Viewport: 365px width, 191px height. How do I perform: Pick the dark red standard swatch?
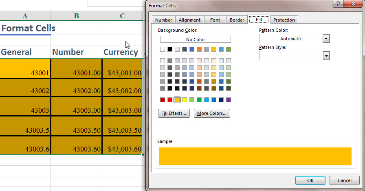pos(163,100)
